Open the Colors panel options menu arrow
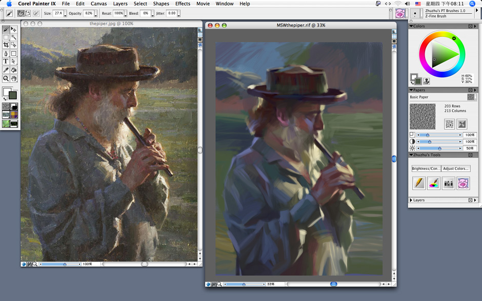 (x=475, y=27)
